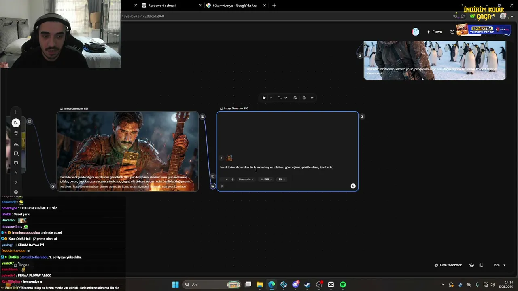Click the taskbar search box
This screenshot has height=291, width=518.
[212, 285]
